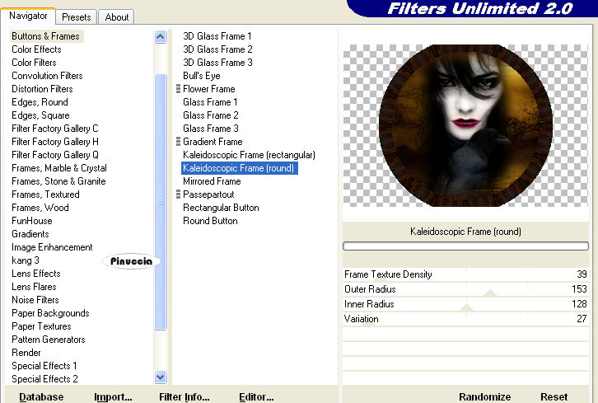This screenshot has height=403, width=598.
Task: Click Randomize to shuffle parameters
Action: [484, 397]
